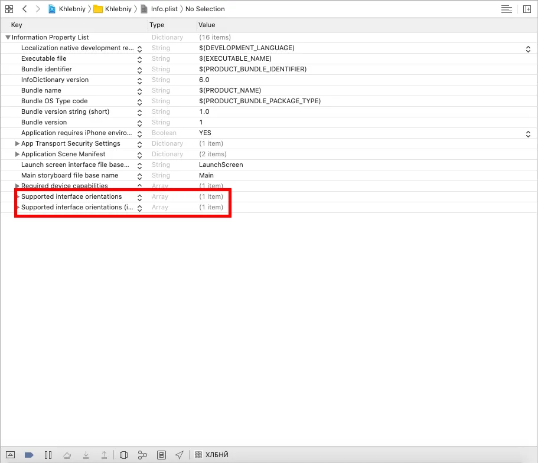Viewport: 538px width, 463px height.
Task: Click the Khlebniy project breadcrumb
Action: (67, 9)
